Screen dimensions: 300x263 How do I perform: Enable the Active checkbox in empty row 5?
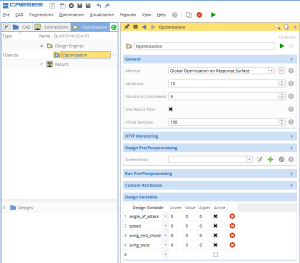(x=215, y=254)
